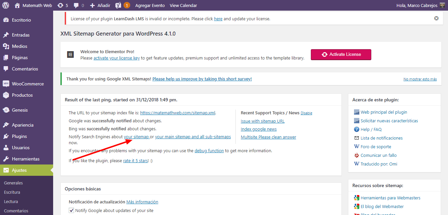Screen dimensions: 448x215
Task: Open Index google news topic
Action: pos(259,129)
